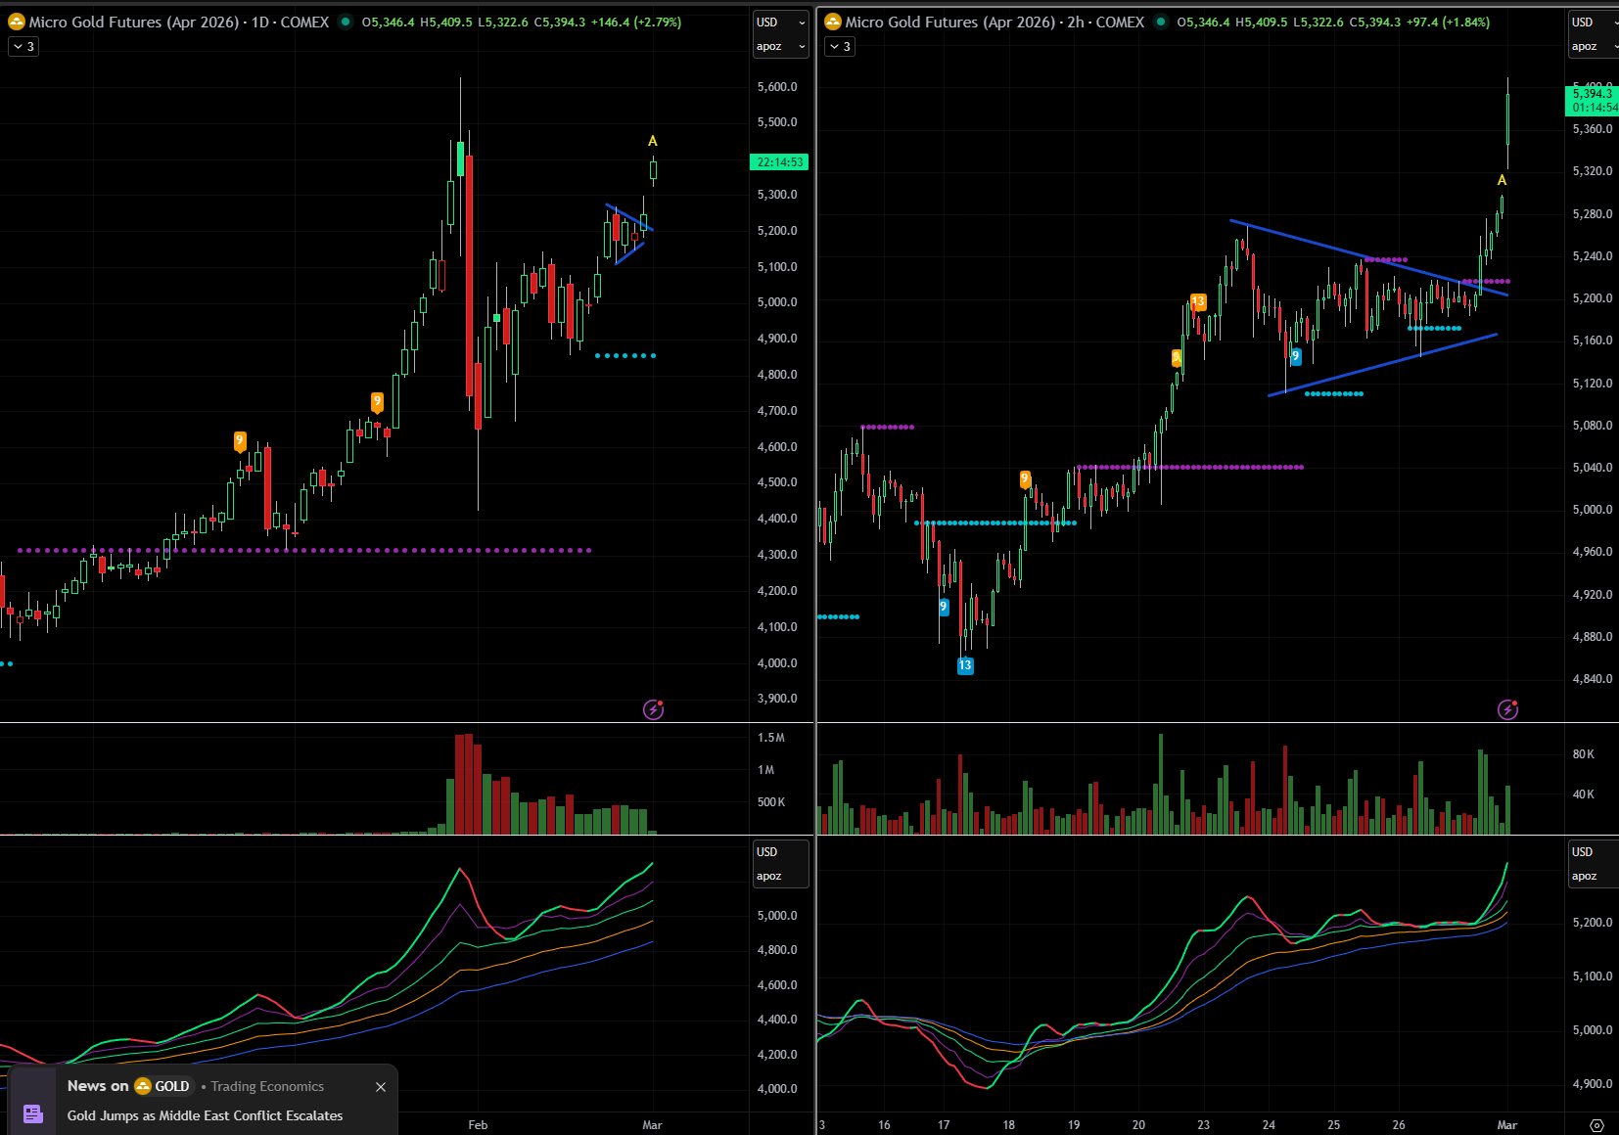Click the '80K' volume scale label

(x=1584, y=754)
